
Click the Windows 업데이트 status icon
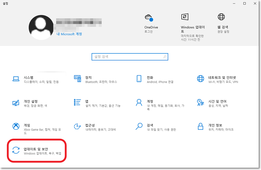[184, 17]
